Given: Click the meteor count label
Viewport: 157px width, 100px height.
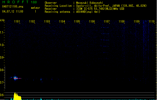Looking at the screenshot, I should coord(35,8).
